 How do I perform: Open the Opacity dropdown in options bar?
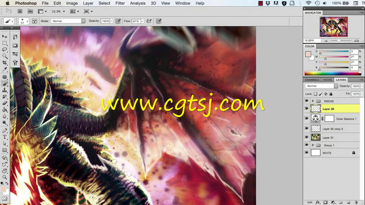coord(111,21)
